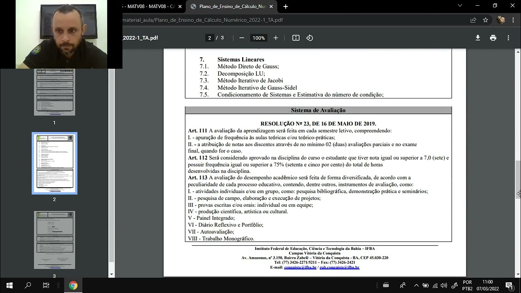Click the 'Art. 113' paragraph label
Viewport: 521px width, 293px height.
tap(198, 177)
